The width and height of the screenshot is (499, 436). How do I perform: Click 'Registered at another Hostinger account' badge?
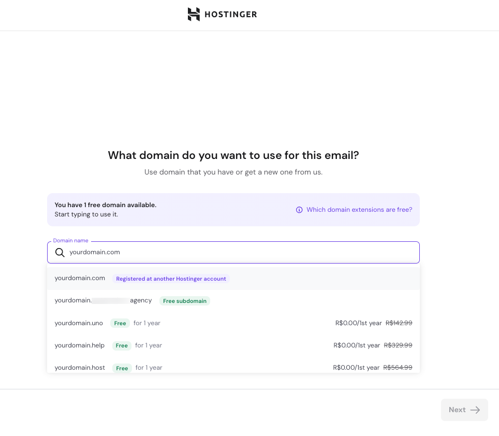coord(171,279)
